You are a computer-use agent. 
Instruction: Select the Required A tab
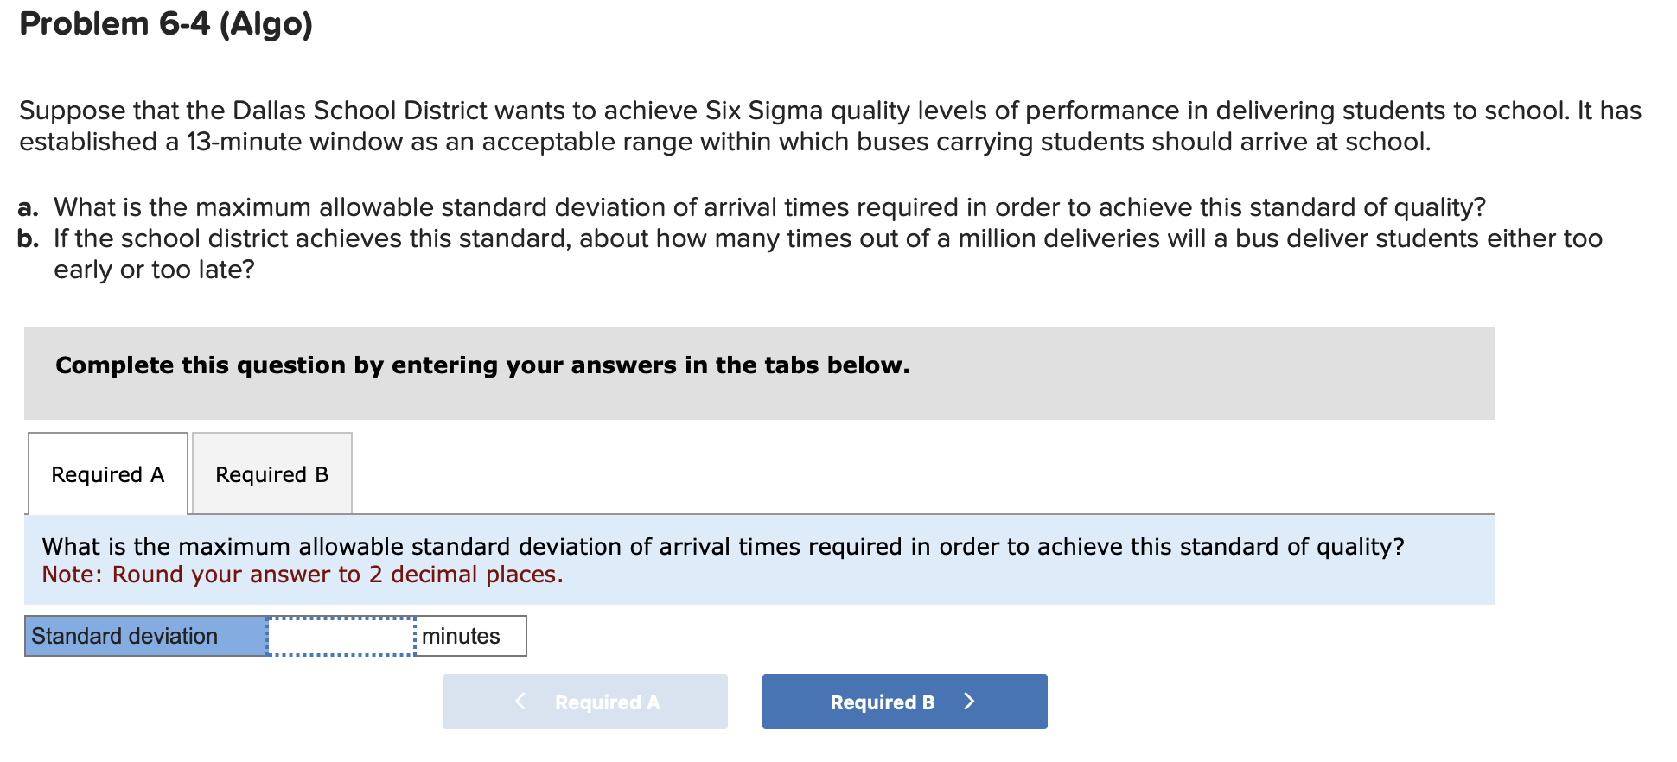107,474
